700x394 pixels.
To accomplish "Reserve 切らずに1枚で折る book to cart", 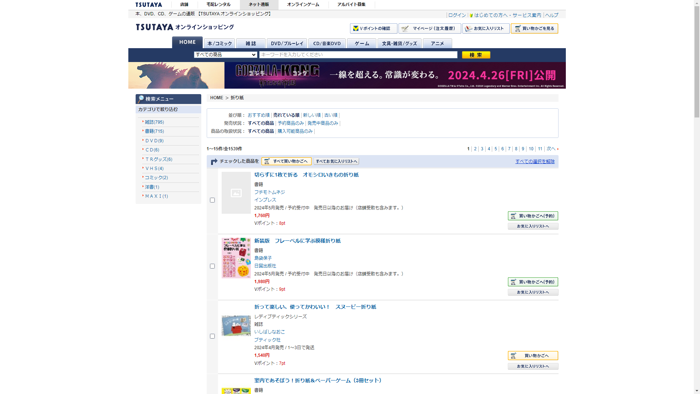I will [x=533, y=216].
